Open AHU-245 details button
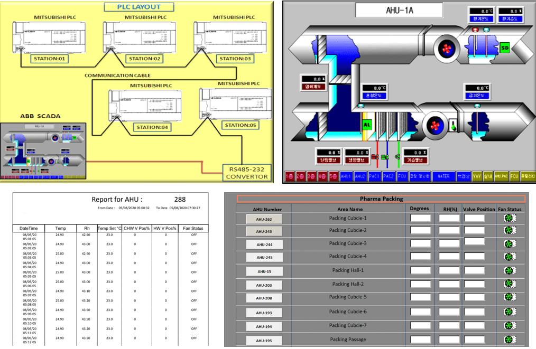Screen dimensions: 536x349 point(264,258)
